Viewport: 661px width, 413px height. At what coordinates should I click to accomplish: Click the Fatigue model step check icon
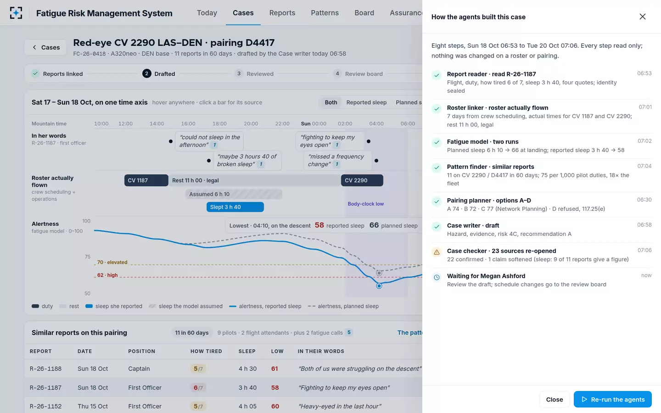[437, 142]
